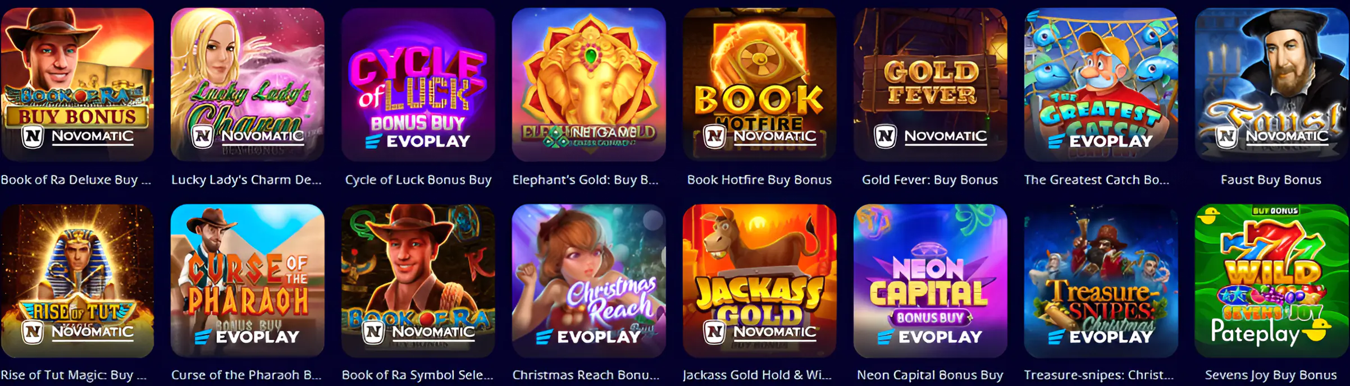Click the Faust Buy Bonus title link

click(1271, 180)
